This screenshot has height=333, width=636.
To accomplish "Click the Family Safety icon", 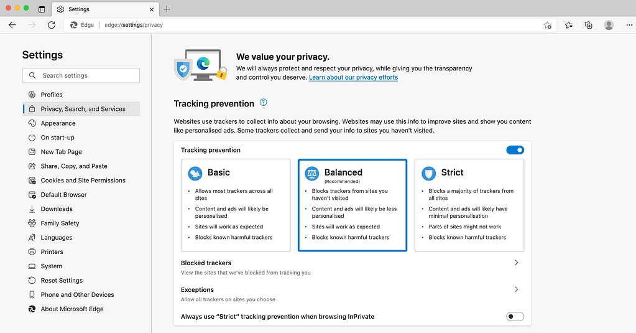I will point(32,223).
